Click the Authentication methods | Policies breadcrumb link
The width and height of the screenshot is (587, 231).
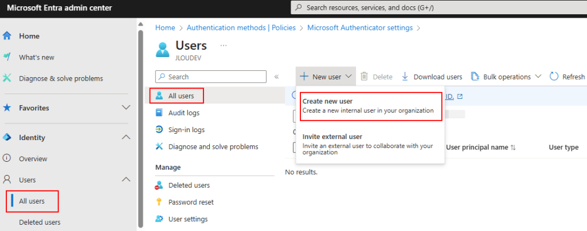tap(241, 27)
